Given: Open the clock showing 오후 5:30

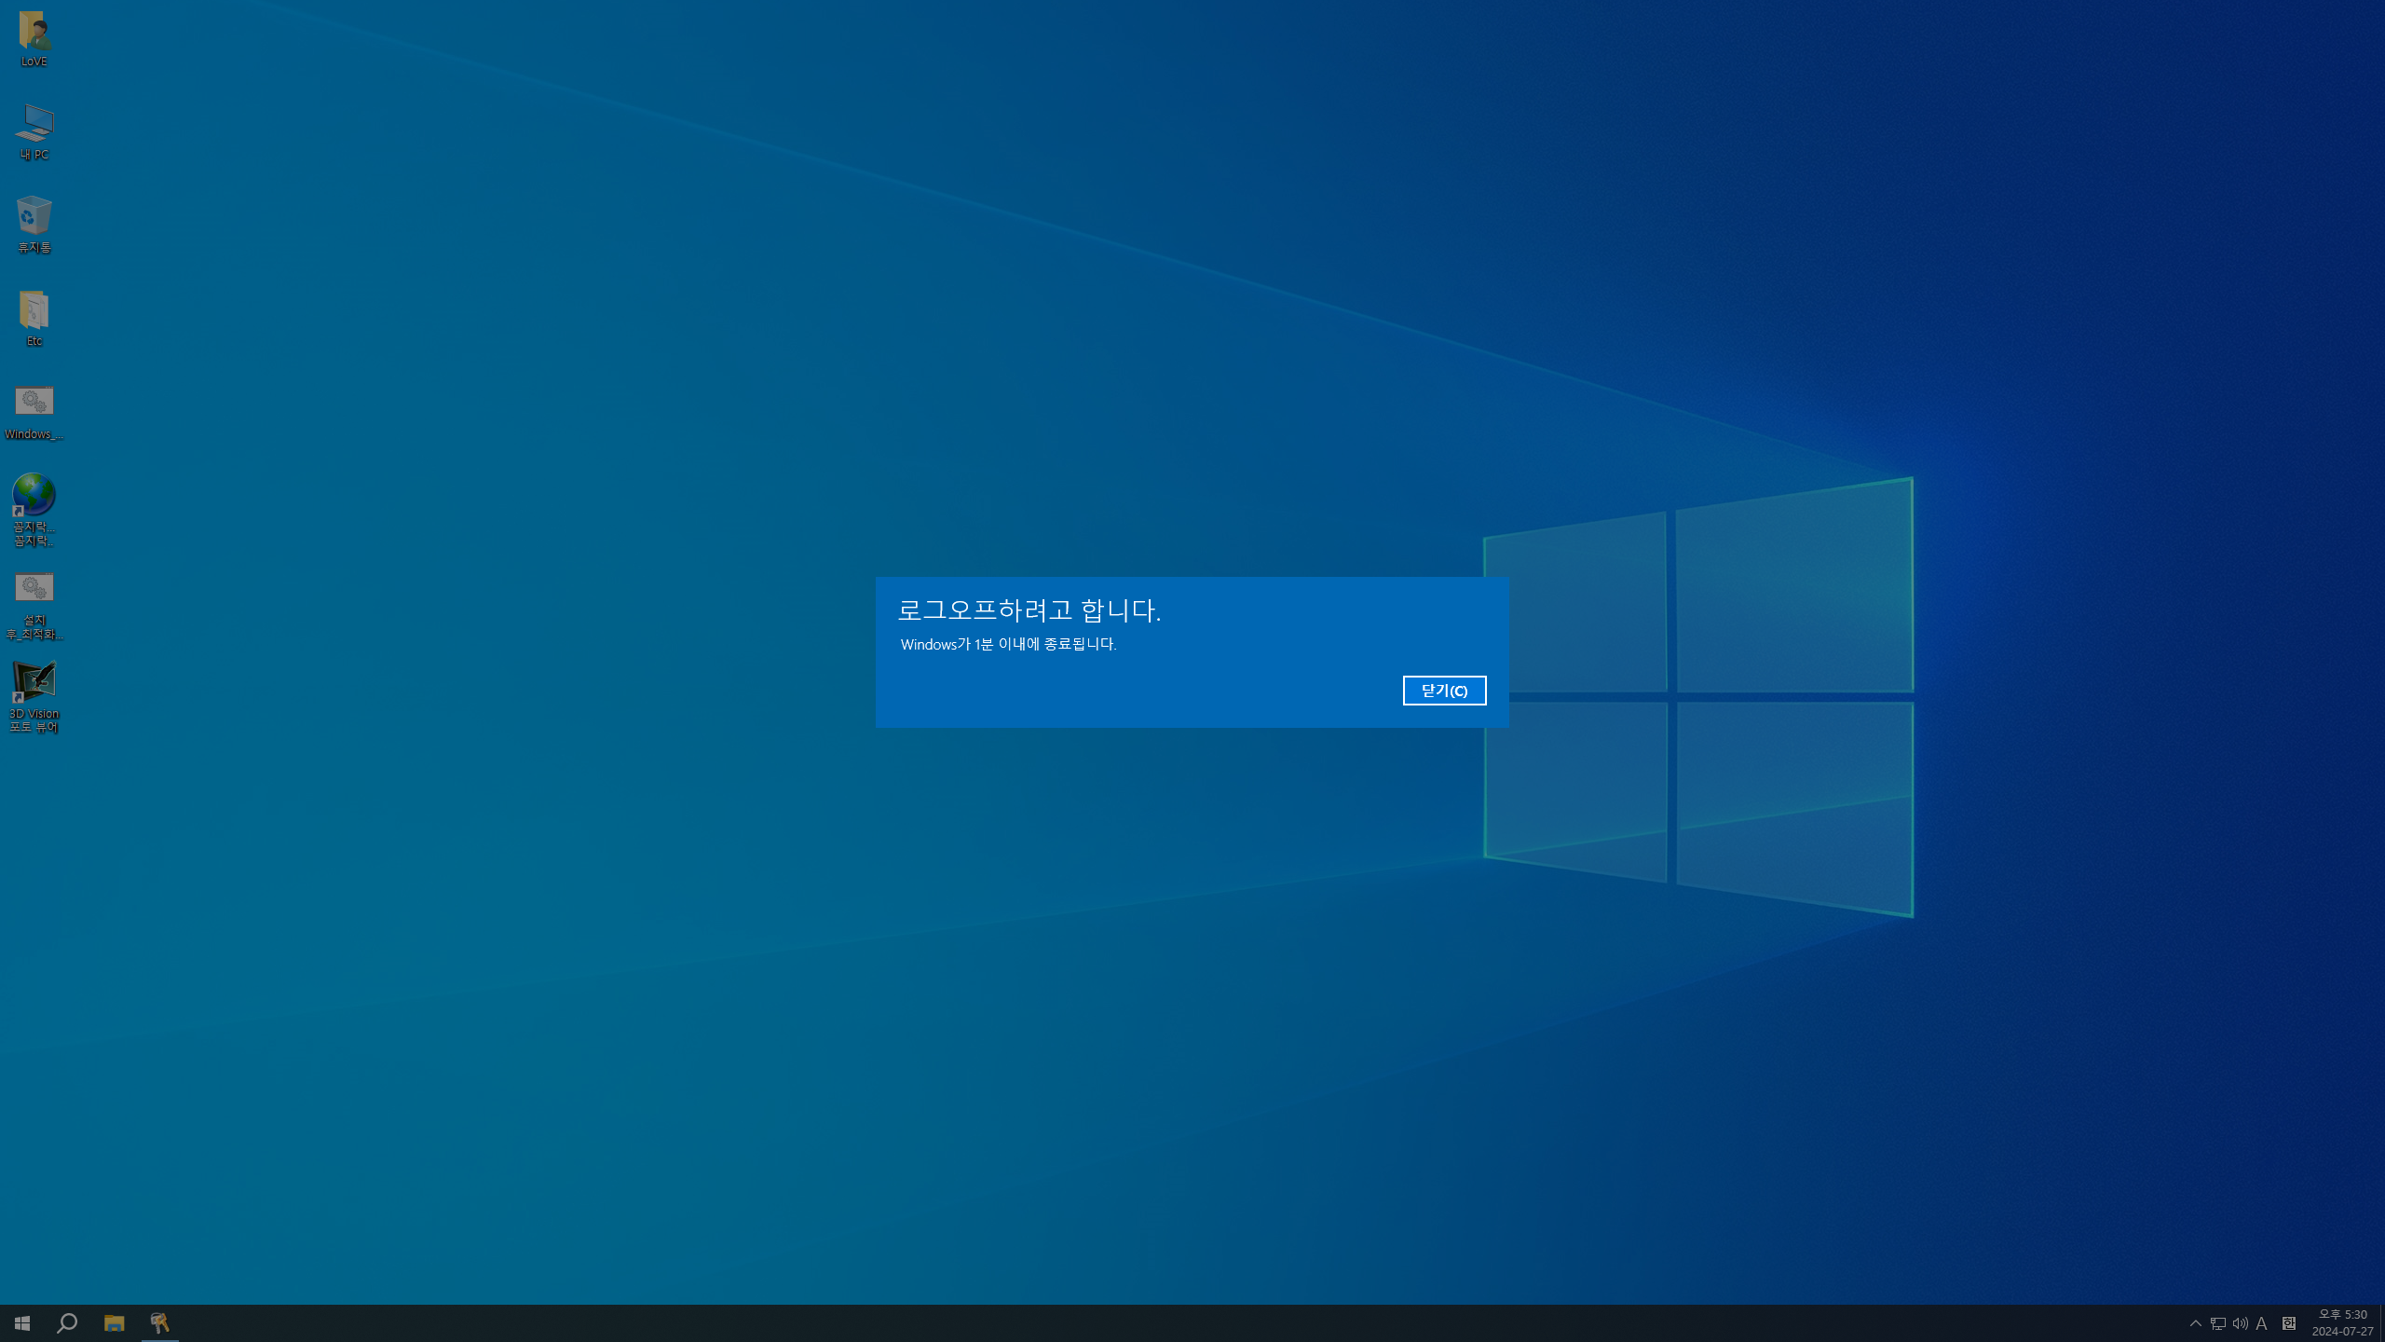Looking at the screenshot, I should tap(2341, 1323).
